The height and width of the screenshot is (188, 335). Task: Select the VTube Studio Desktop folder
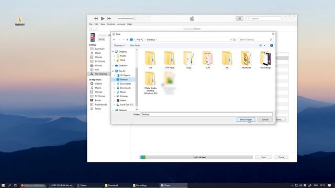pos(150,83)
